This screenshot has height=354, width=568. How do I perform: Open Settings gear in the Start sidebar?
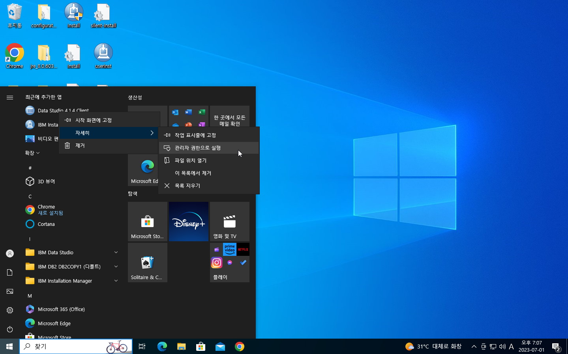point(10,310)
